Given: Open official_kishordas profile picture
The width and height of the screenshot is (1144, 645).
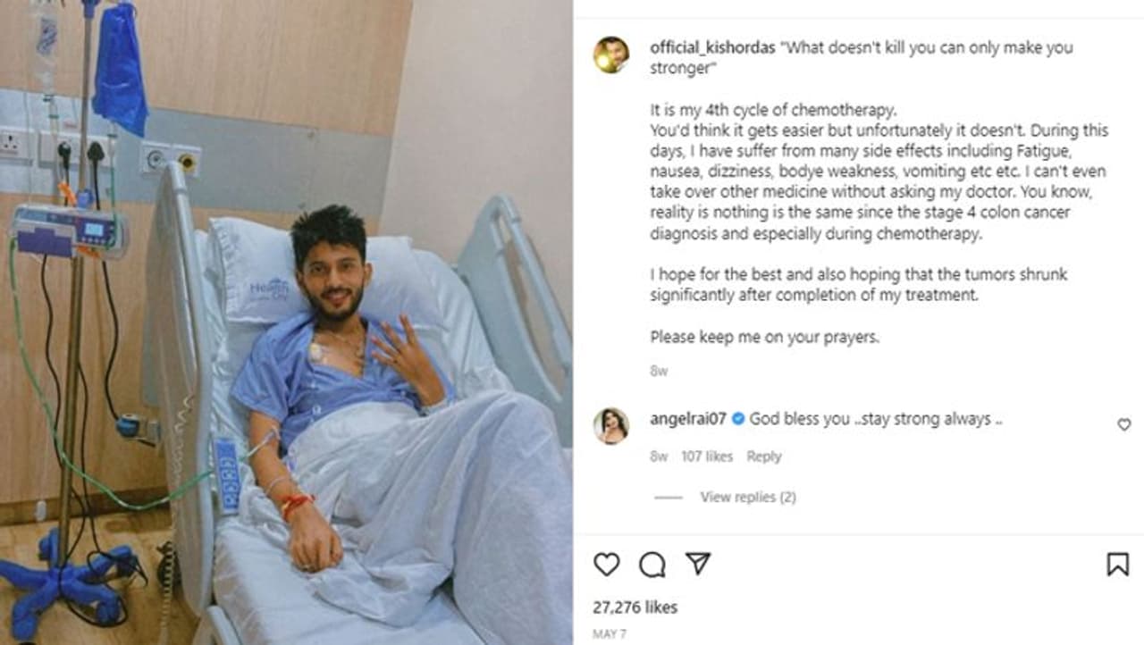Looking at the screenshot, I should click(x=611, y=54).
